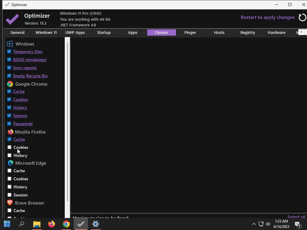Uncheck Chrome Passwords checkbox

click(x=9, y=124)
